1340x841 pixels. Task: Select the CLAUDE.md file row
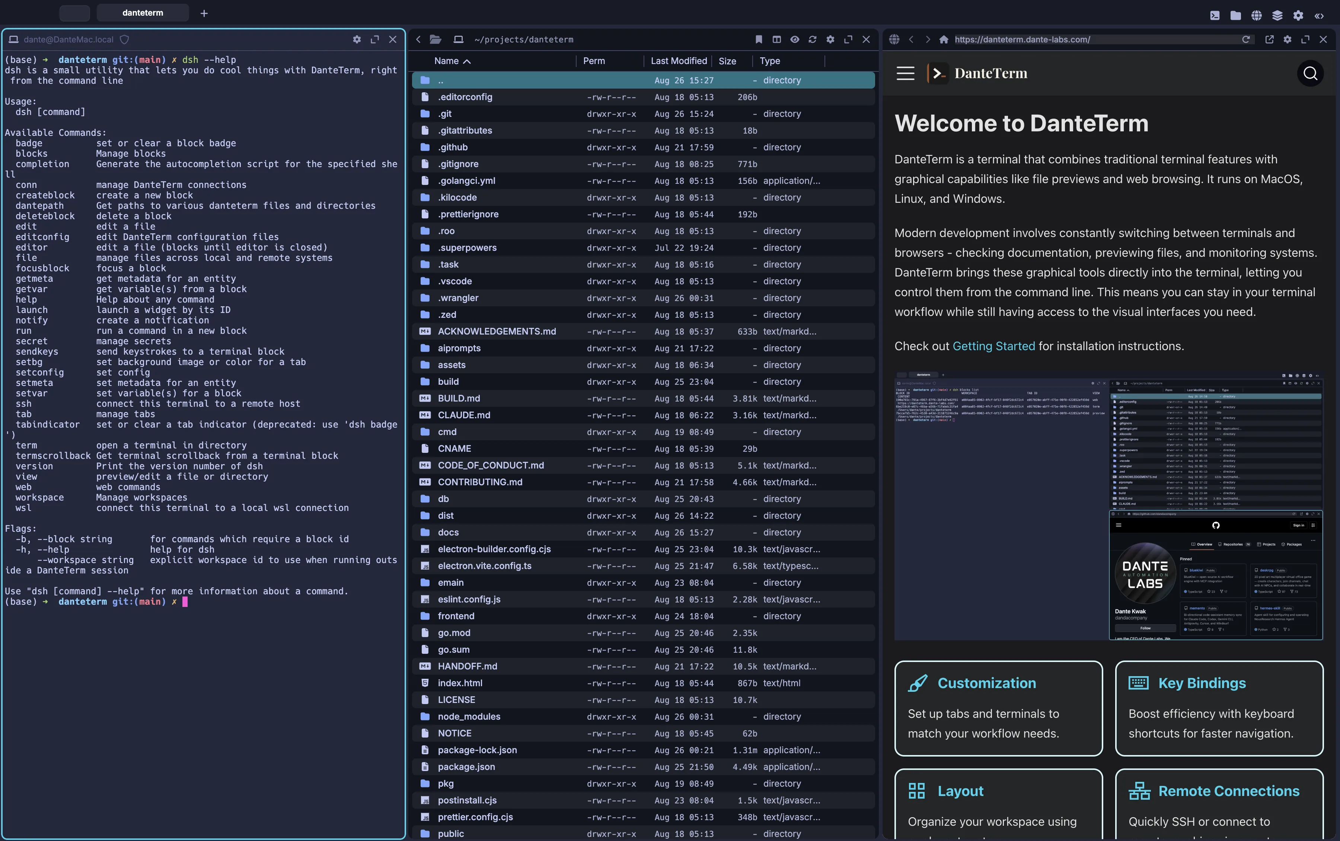pyautogui.click(x=643, y=415)
